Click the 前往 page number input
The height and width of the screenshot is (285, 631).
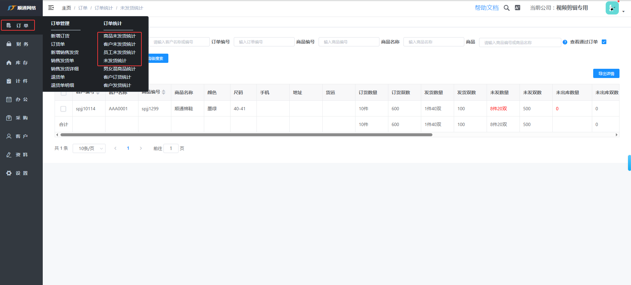[x=171, y=148]
